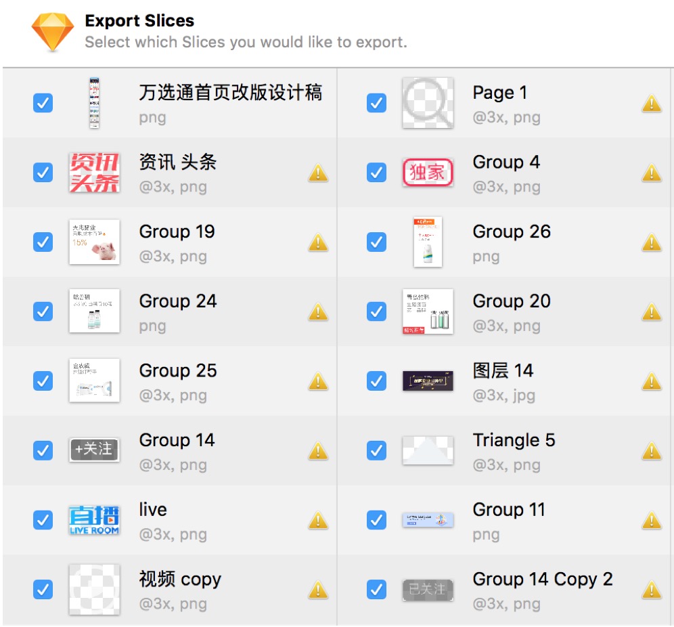Uncheck the 万选通首页改版设计稿 slice checkbox

click(43, 104)
